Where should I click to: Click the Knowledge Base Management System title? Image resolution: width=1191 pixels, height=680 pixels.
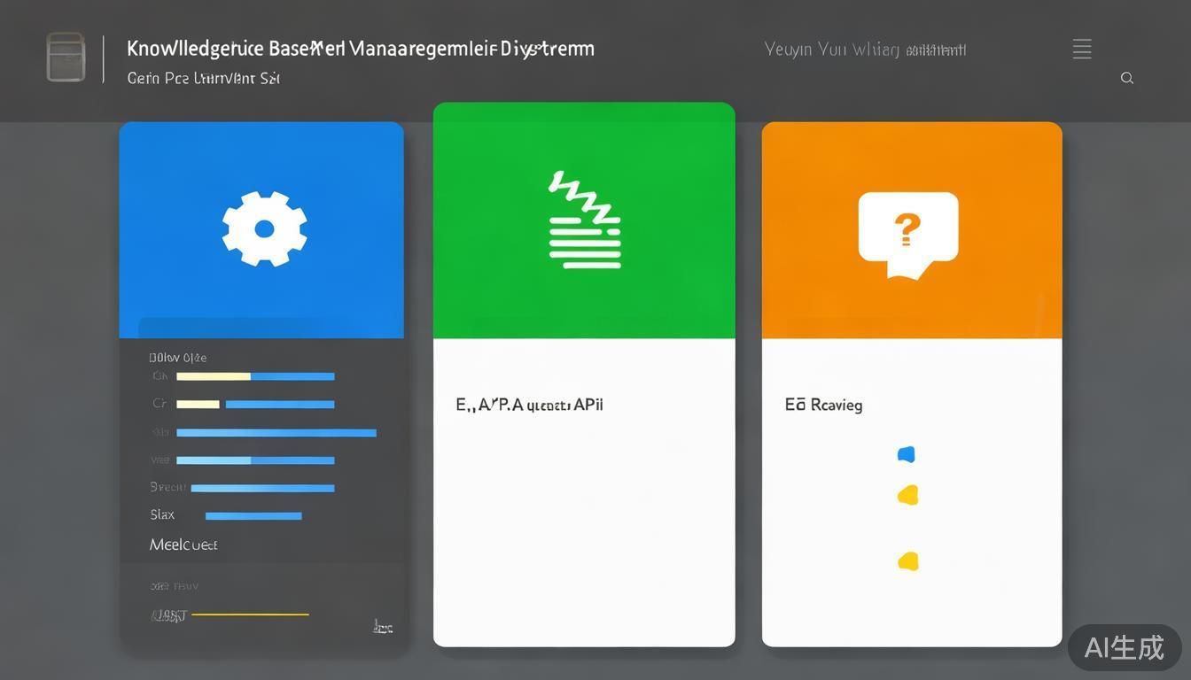(x=360, y=49)
